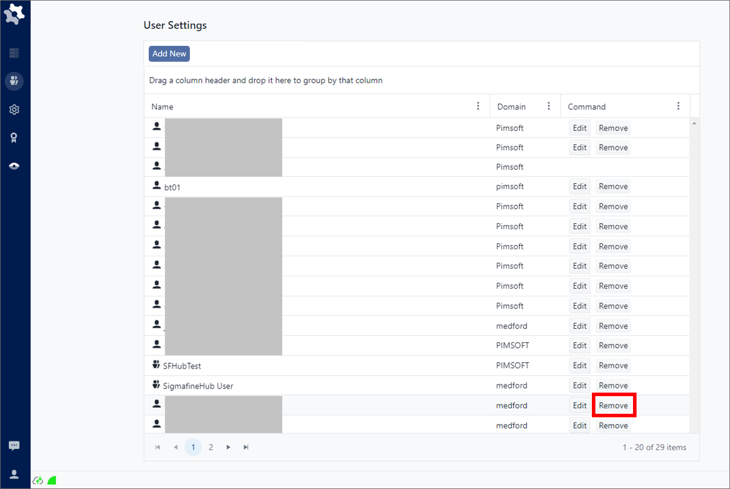This screenshot has height=489, width=730.
Task: Jump to the last page using pagination arrow
Action: (246, 447)
